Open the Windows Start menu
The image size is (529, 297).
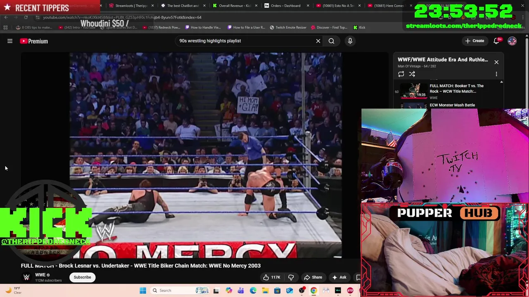[143, 290]
